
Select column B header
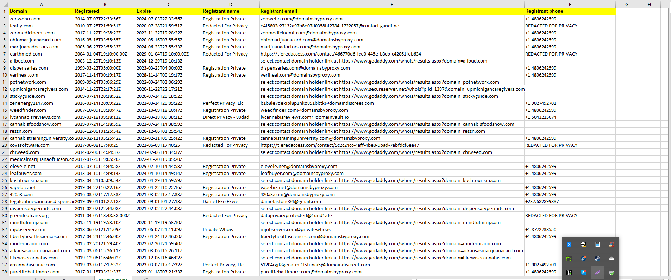tap(105, 5)
